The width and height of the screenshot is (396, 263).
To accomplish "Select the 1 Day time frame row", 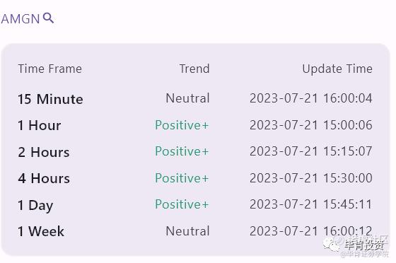I will (x=195, y=205).
